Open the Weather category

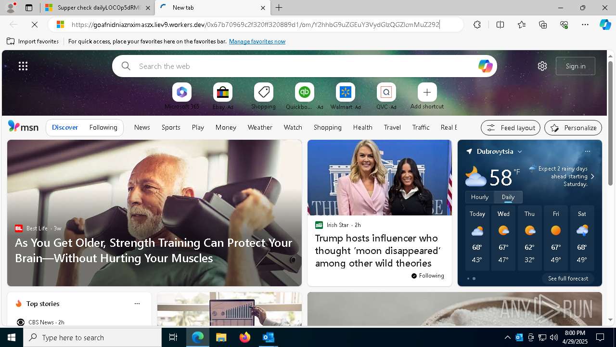[x=260, y=127]
